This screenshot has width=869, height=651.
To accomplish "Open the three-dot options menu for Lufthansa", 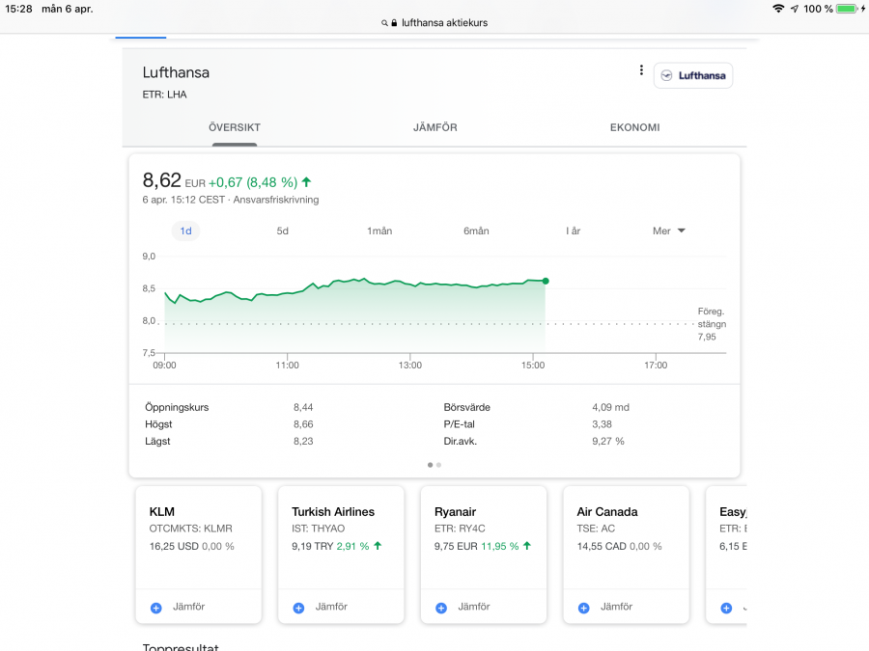I will (641, 70).
